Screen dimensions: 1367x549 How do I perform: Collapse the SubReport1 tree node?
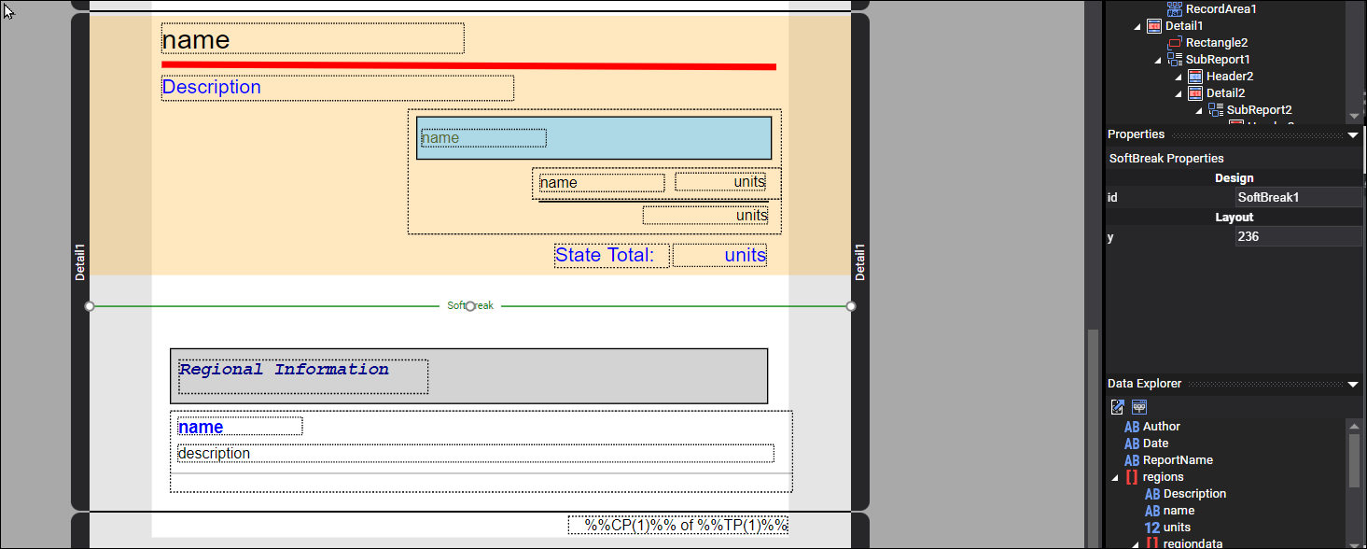coord(1158,60)
